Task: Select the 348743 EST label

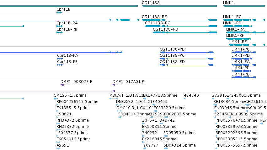Action: pos(167,121)
